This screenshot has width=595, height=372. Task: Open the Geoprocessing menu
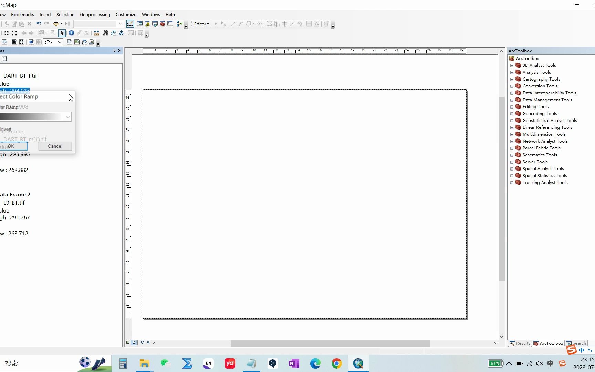point(95,14)
